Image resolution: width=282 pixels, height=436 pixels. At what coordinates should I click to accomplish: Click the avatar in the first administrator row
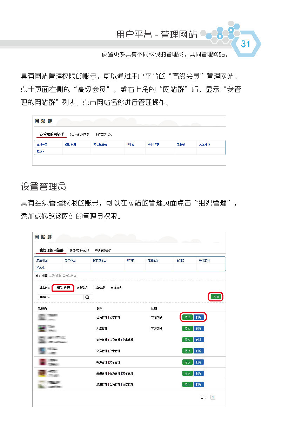click(x=42, y=317)
